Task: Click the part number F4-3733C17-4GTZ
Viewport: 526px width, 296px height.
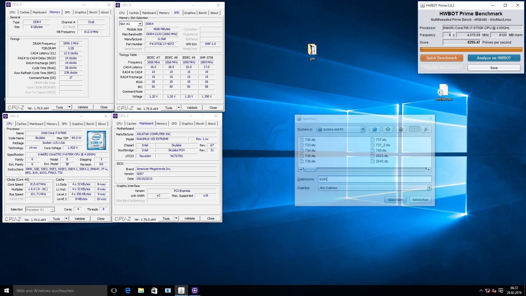Action: (x=162, y=44)
